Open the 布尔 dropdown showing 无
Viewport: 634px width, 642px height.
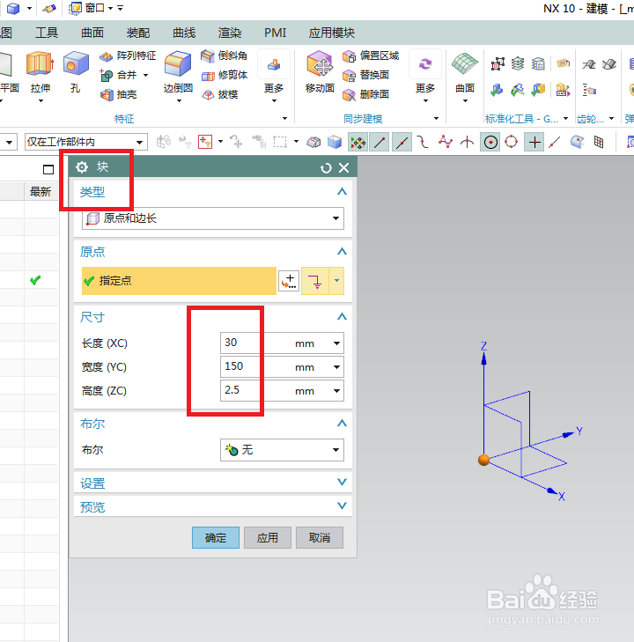pyautogui.click(x=282, y=450)
